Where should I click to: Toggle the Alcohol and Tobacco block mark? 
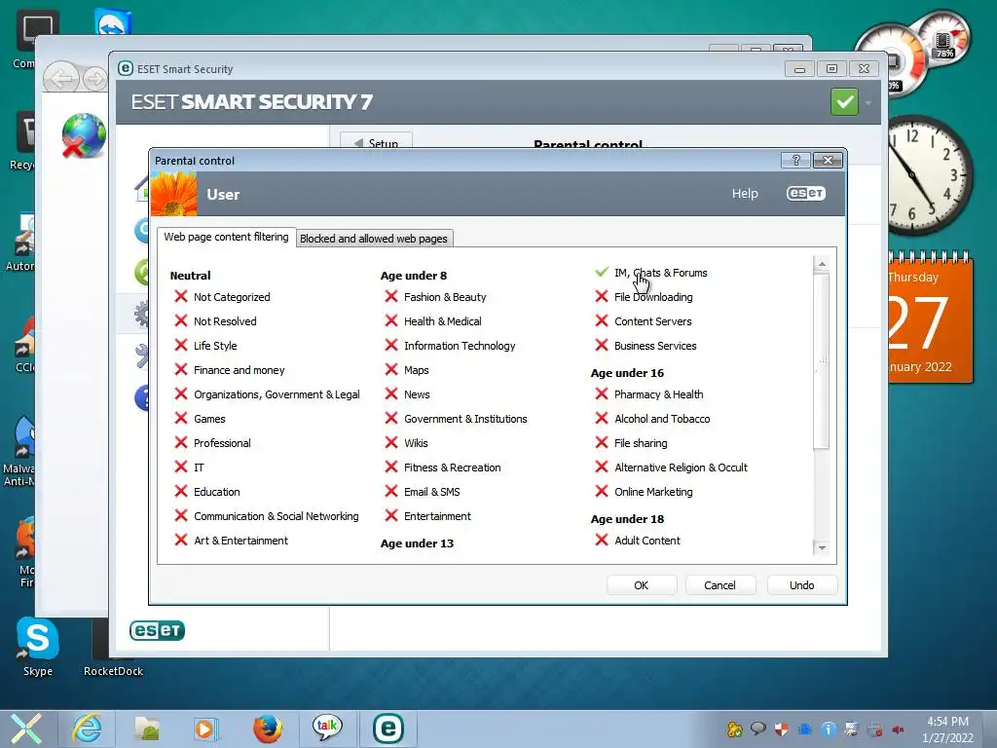pyautogui.click(x=602, y=419)
